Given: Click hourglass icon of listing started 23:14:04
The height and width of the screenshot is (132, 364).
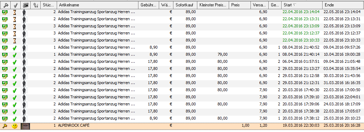Looking at the screenshot, I should tap(15, 12).
